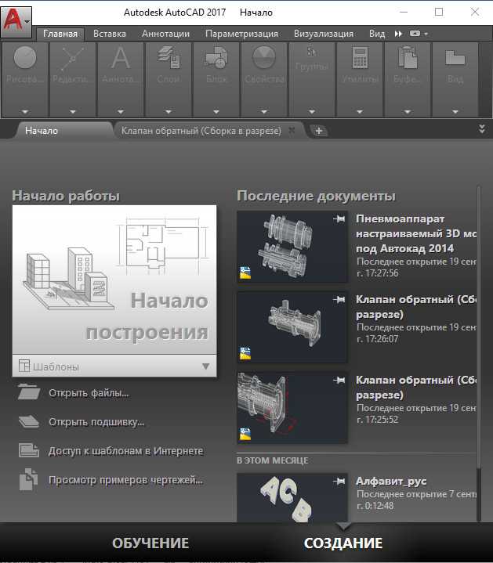Click the Редактирование (Modify) panel icon
The image size is (493, 563).
(x=72, y=58)
